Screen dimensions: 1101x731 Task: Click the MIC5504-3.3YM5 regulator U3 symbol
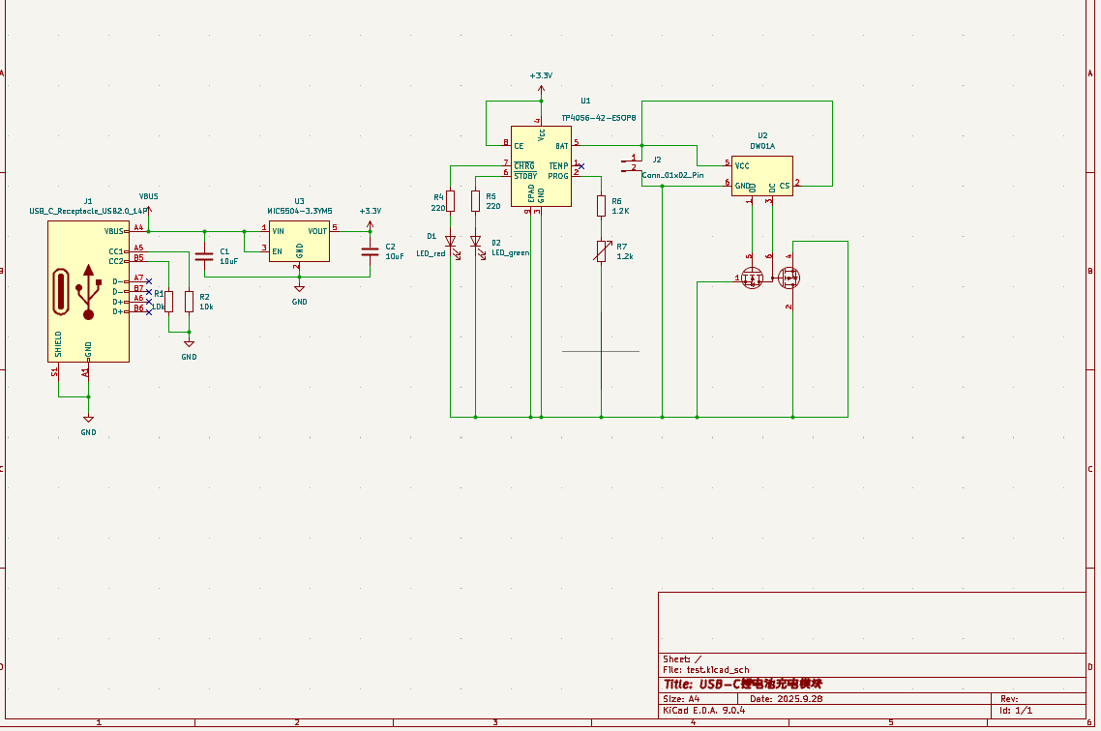pos(299,241)
